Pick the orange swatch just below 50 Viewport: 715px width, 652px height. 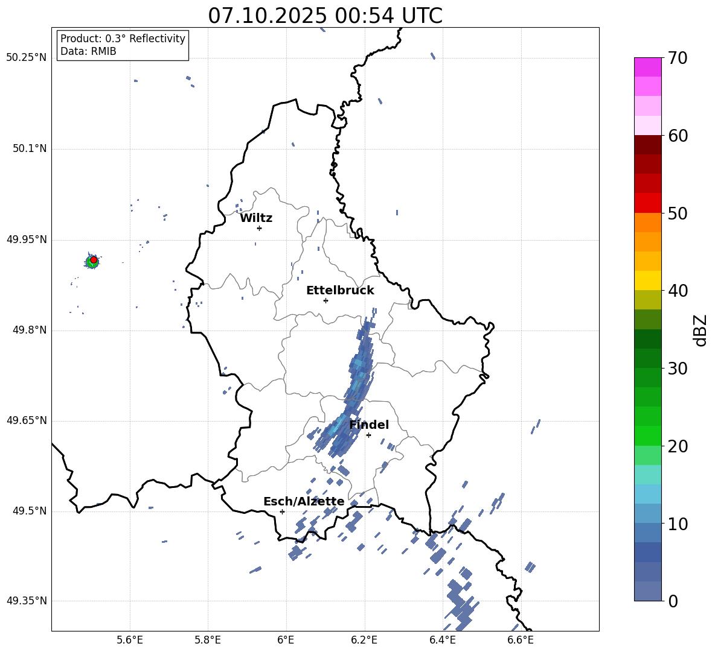[x=647, y=223]
